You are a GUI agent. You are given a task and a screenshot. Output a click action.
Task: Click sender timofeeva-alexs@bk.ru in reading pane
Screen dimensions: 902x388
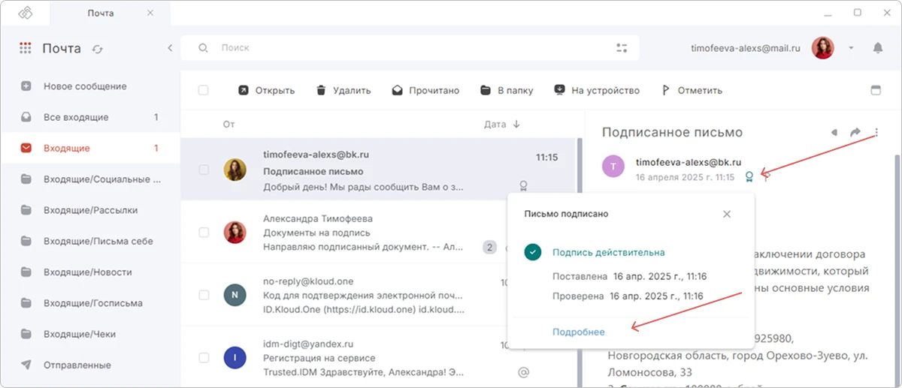click(x=689, y=161)
